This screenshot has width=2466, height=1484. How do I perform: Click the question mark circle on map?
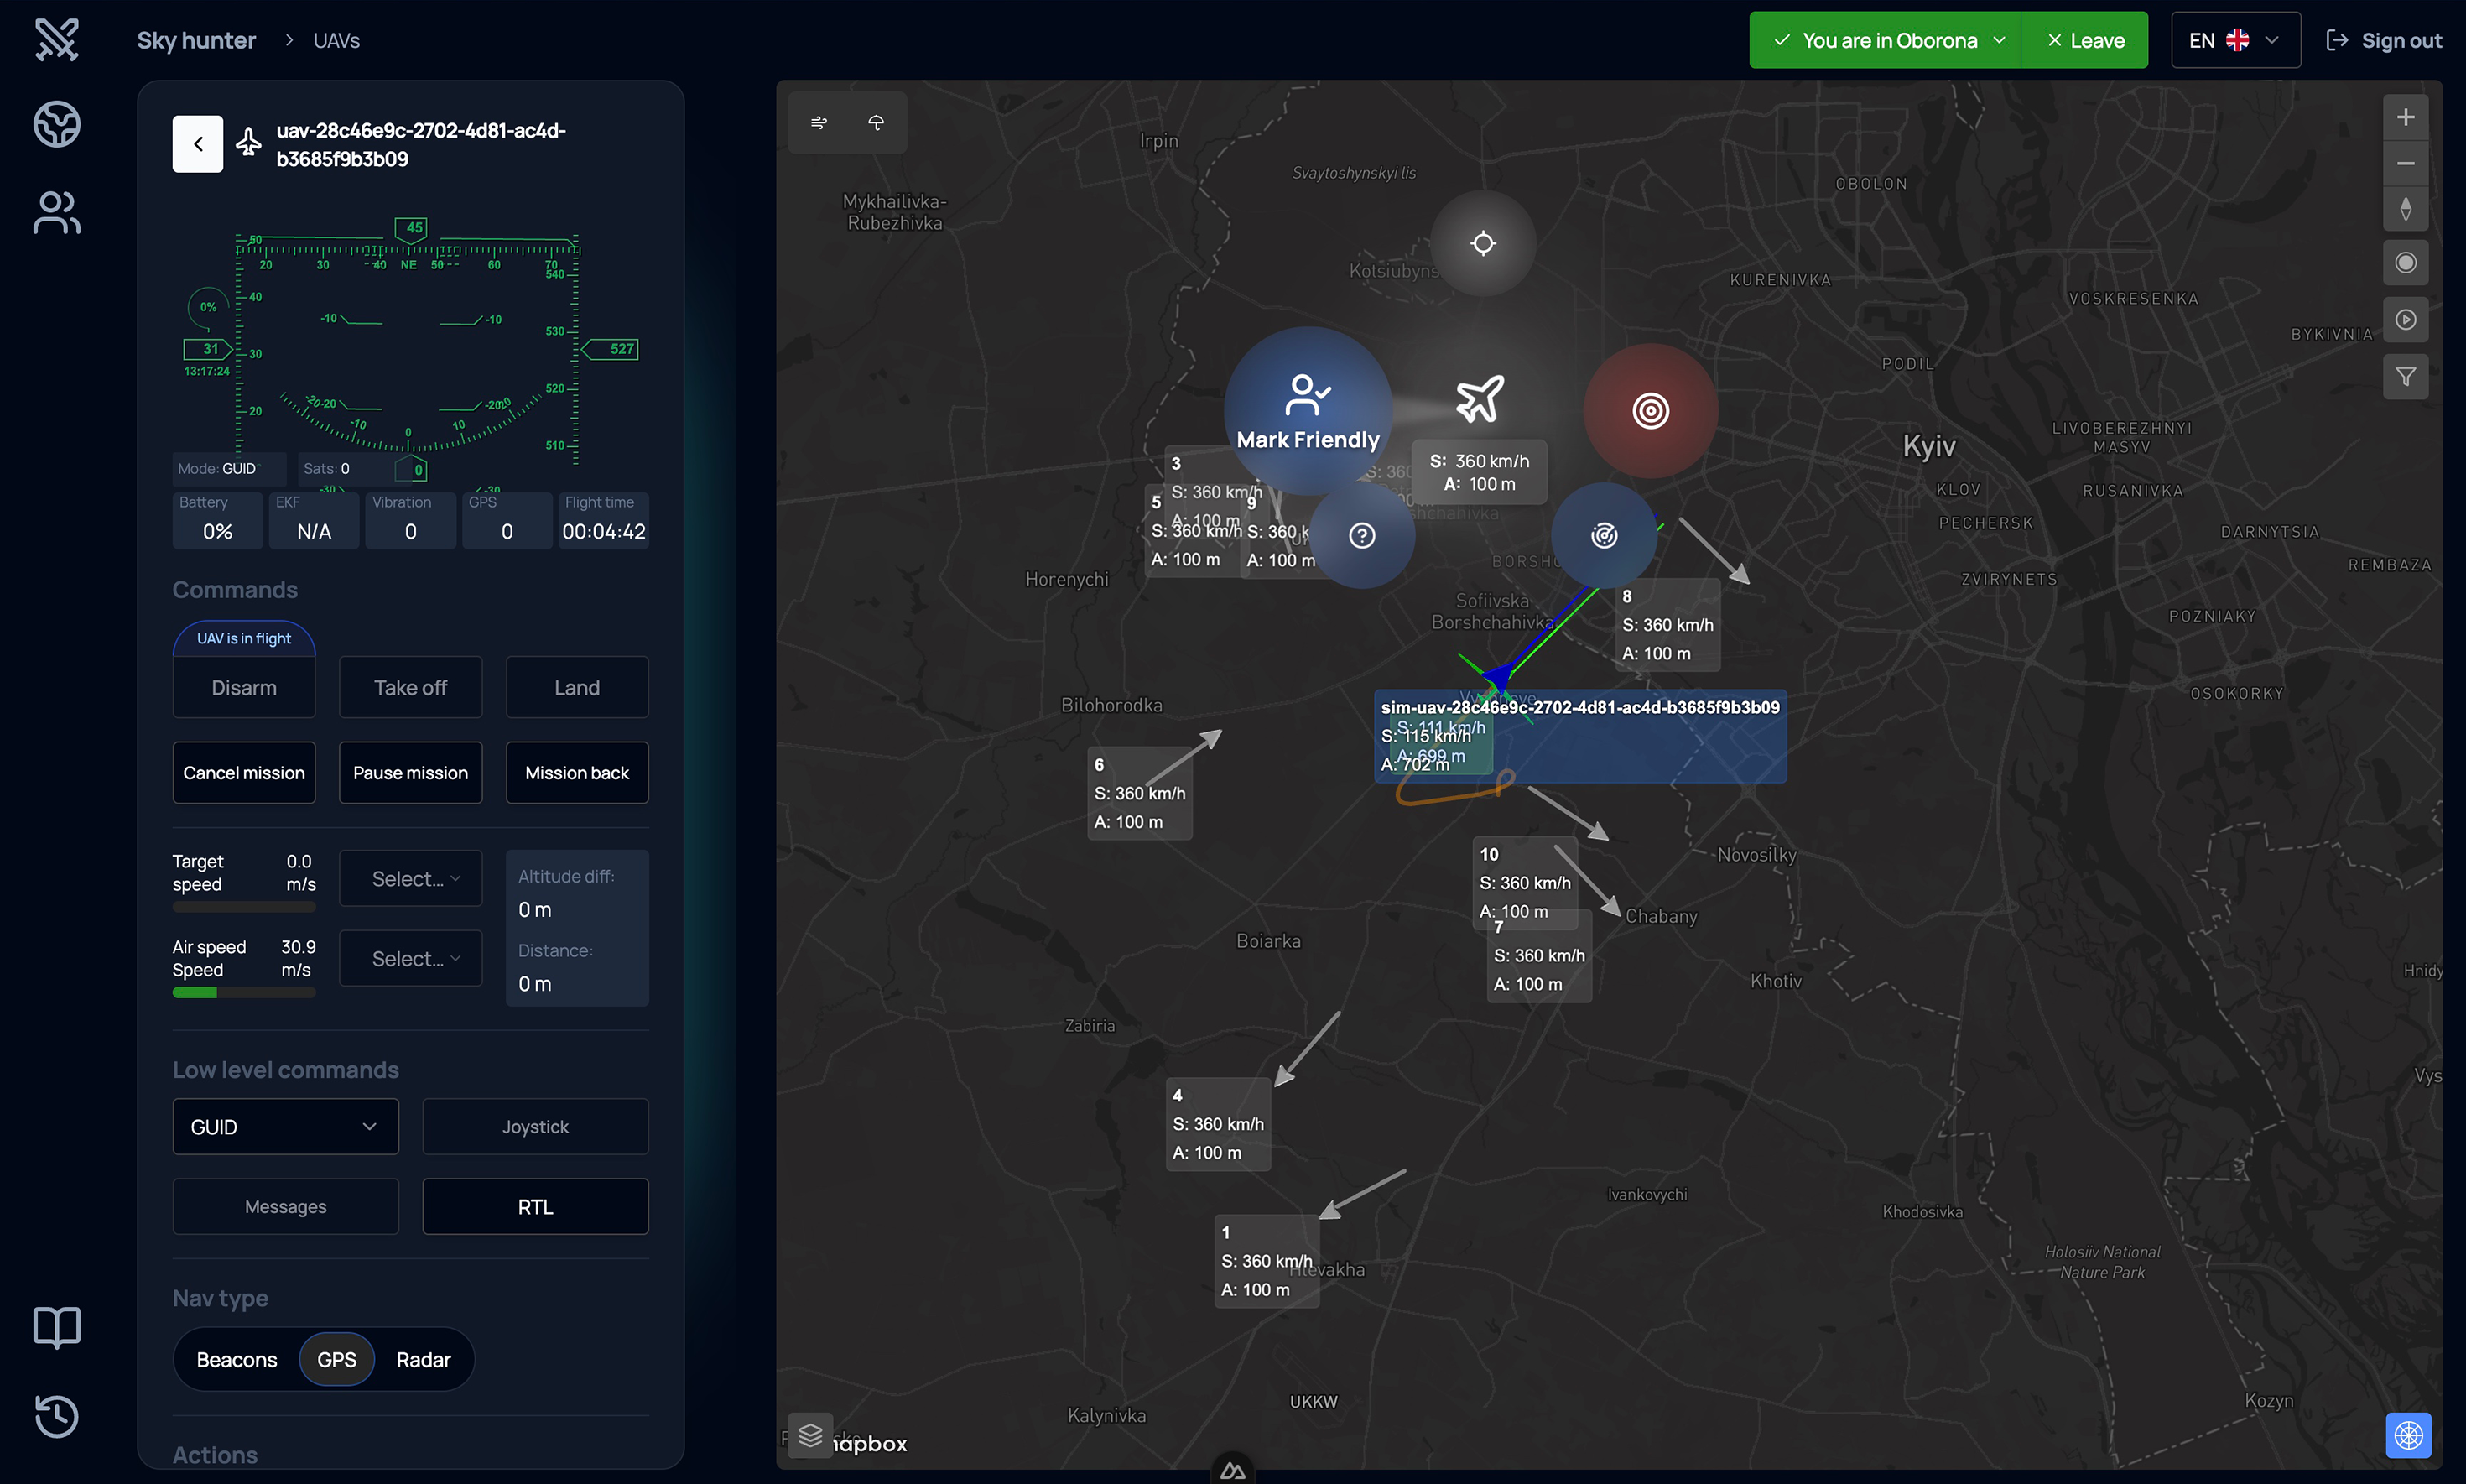click(x=1361, y=536)
